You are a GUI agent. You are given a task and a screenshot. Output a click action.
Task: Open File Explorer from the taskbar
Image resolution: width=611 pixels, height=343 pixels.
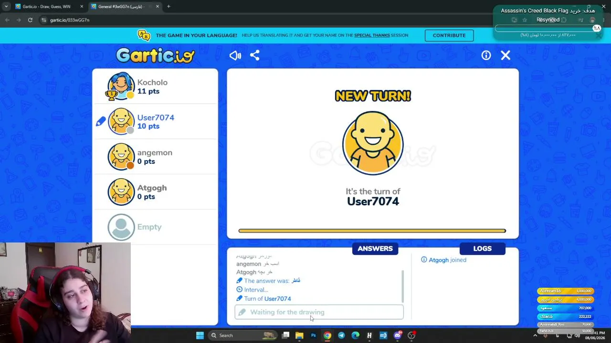click(299, 335)
